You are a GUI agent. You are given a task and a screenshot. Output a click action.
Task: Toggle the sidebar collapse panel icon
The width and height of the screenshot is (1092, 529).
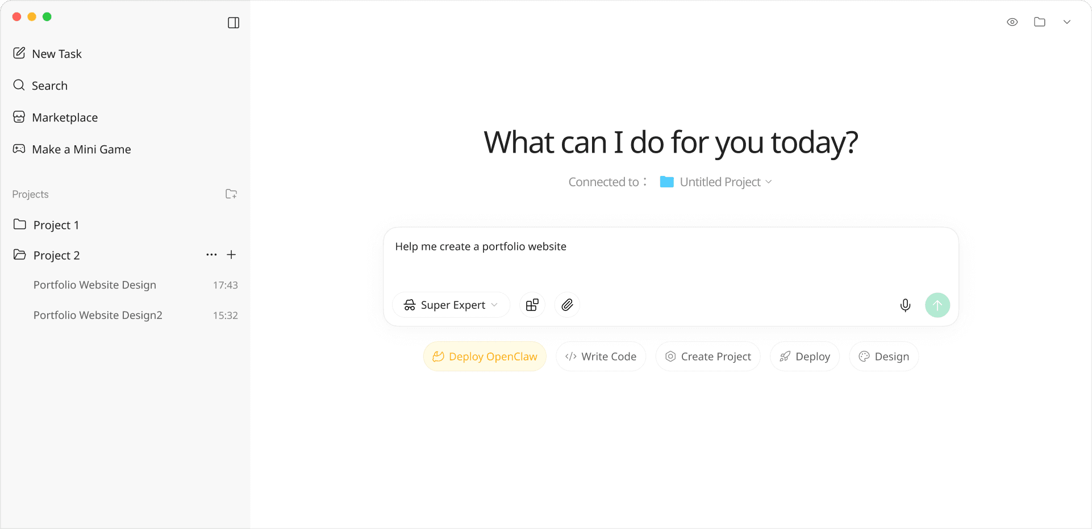coord(234,23)
